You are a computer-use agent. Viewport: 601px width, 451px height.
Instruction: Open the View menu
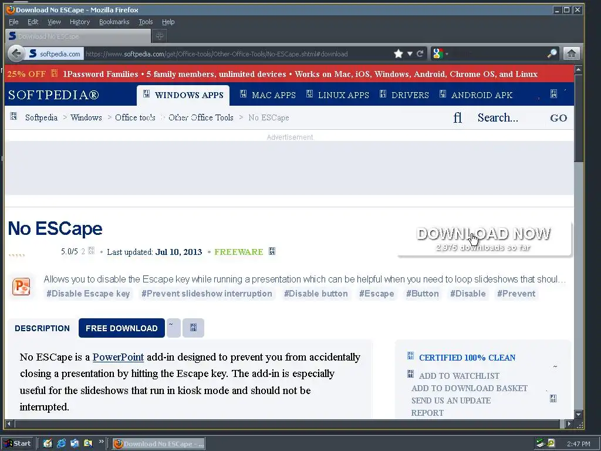pos(54,22)
